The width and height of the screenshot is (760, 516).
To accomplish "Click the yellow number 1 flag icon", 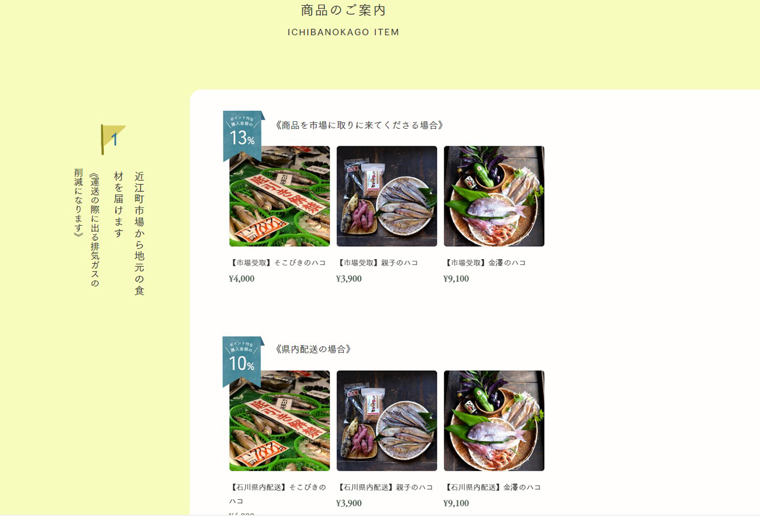I will [x=113, y=139].
